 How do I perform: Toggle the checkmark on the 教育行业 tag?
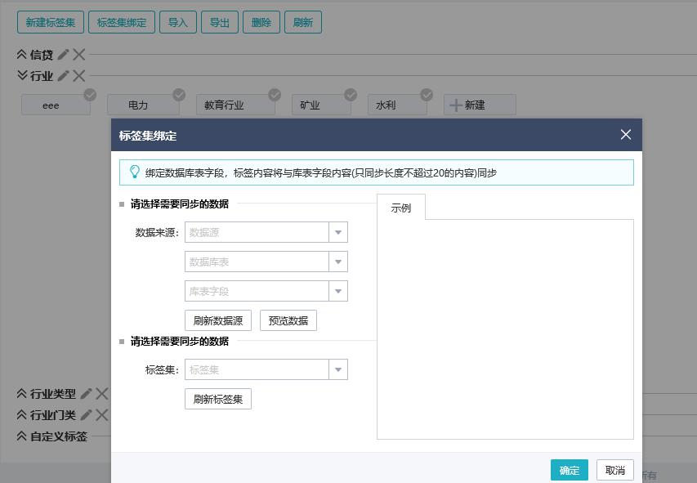(x=275, y=95)
